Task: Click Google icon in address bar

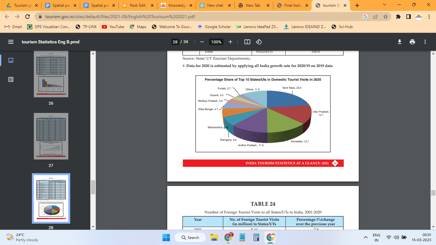Action: 365,17
